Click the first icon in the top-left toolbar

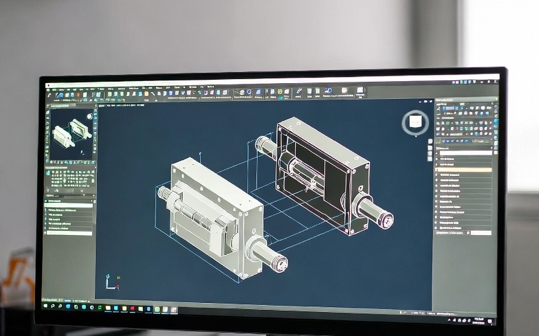(x=49, y=94)
